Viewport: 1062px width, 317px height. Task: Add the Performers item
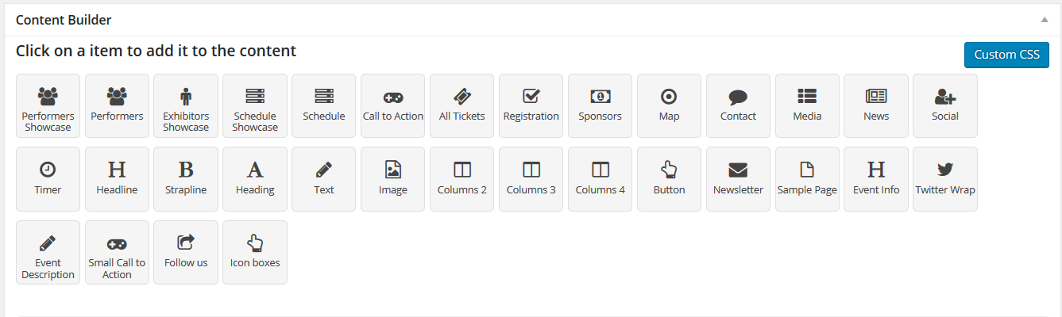(117, 105)
